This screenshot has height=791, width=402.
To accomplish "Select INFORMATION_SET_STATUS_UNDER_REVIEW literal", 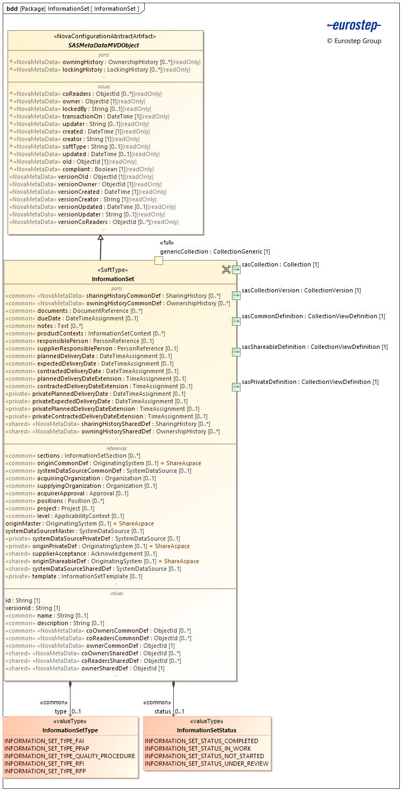I will click(x=207, y=764).
